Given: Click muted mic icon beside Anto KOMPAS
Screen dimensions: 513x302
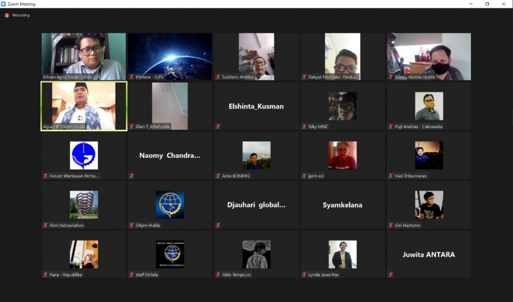Looking at the screenshot, I should point(218,176).
